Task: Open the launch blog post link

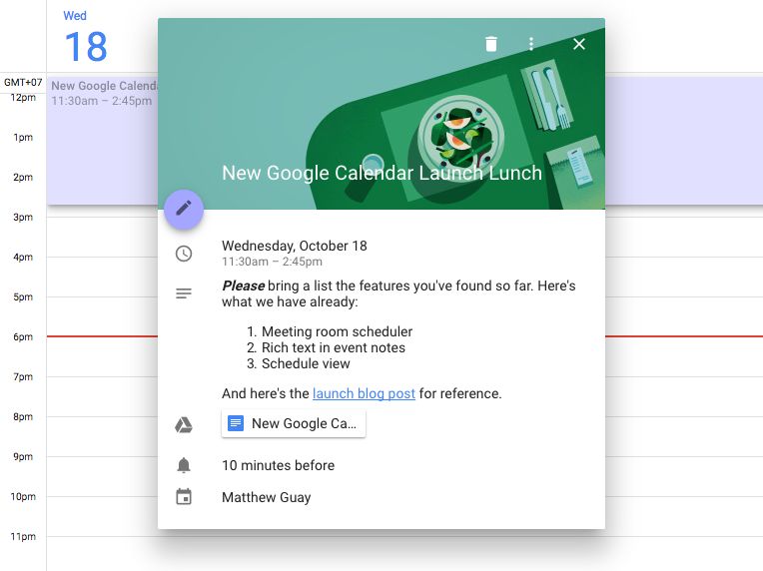Action: (364, 393)
